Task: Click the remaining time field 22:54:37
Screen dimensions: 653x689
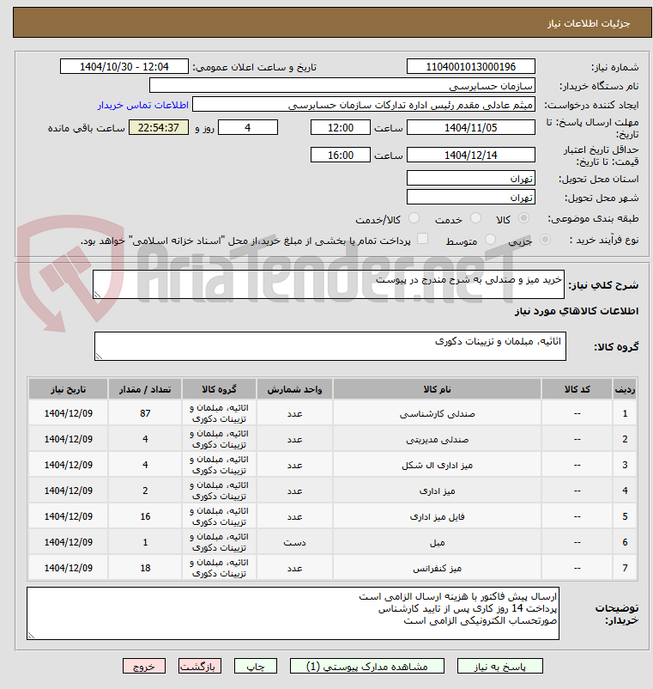Action: 159,127
